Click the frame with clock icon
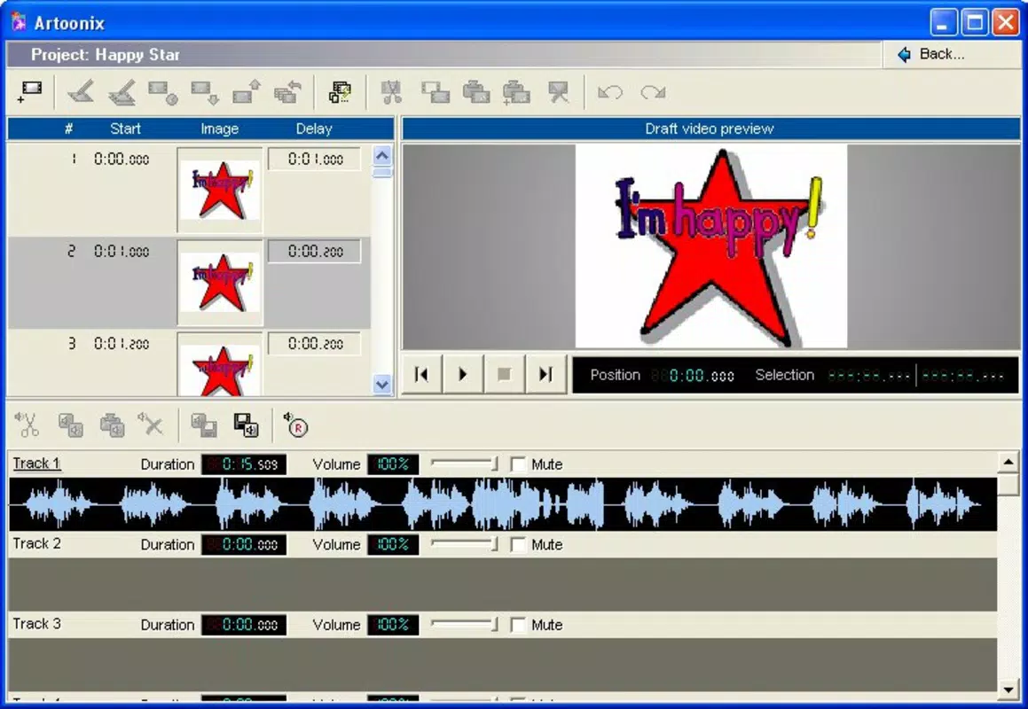Image resolution: width=1028 pixels, height=709 pixels. [x=163, y=92]
